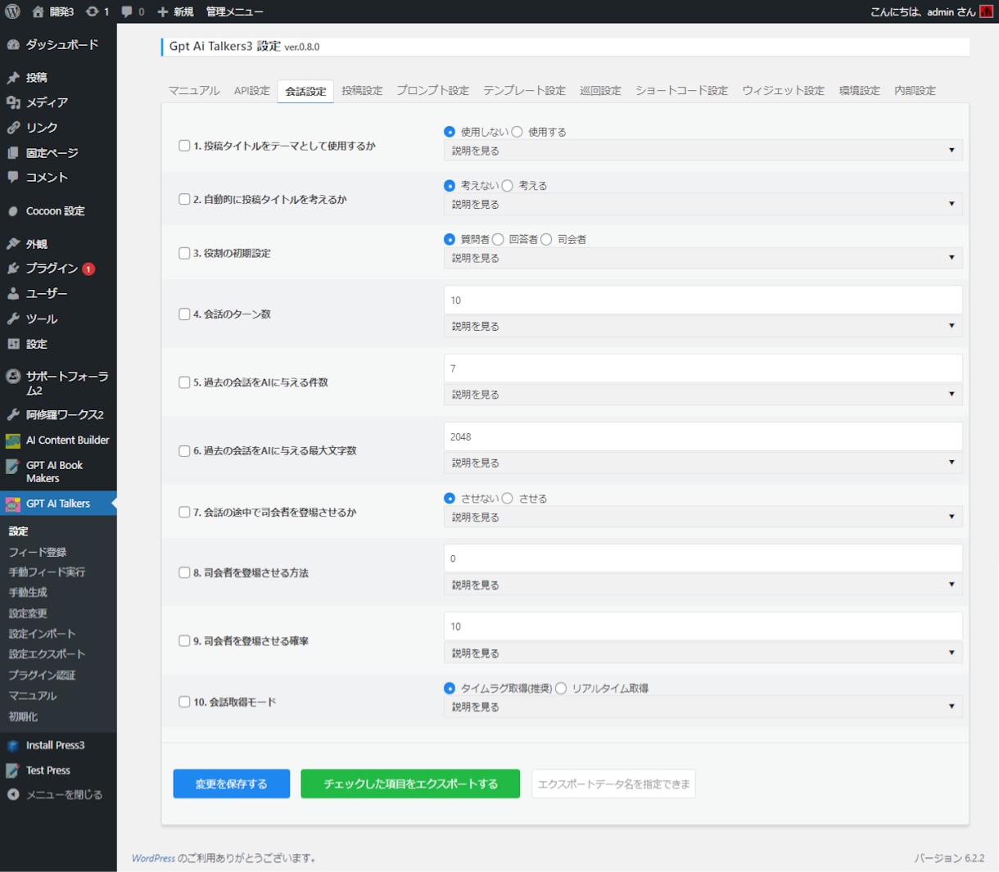Click the 最大文字数 field showing 2048
The image size is (999, 872).
[x=703, y=436]
